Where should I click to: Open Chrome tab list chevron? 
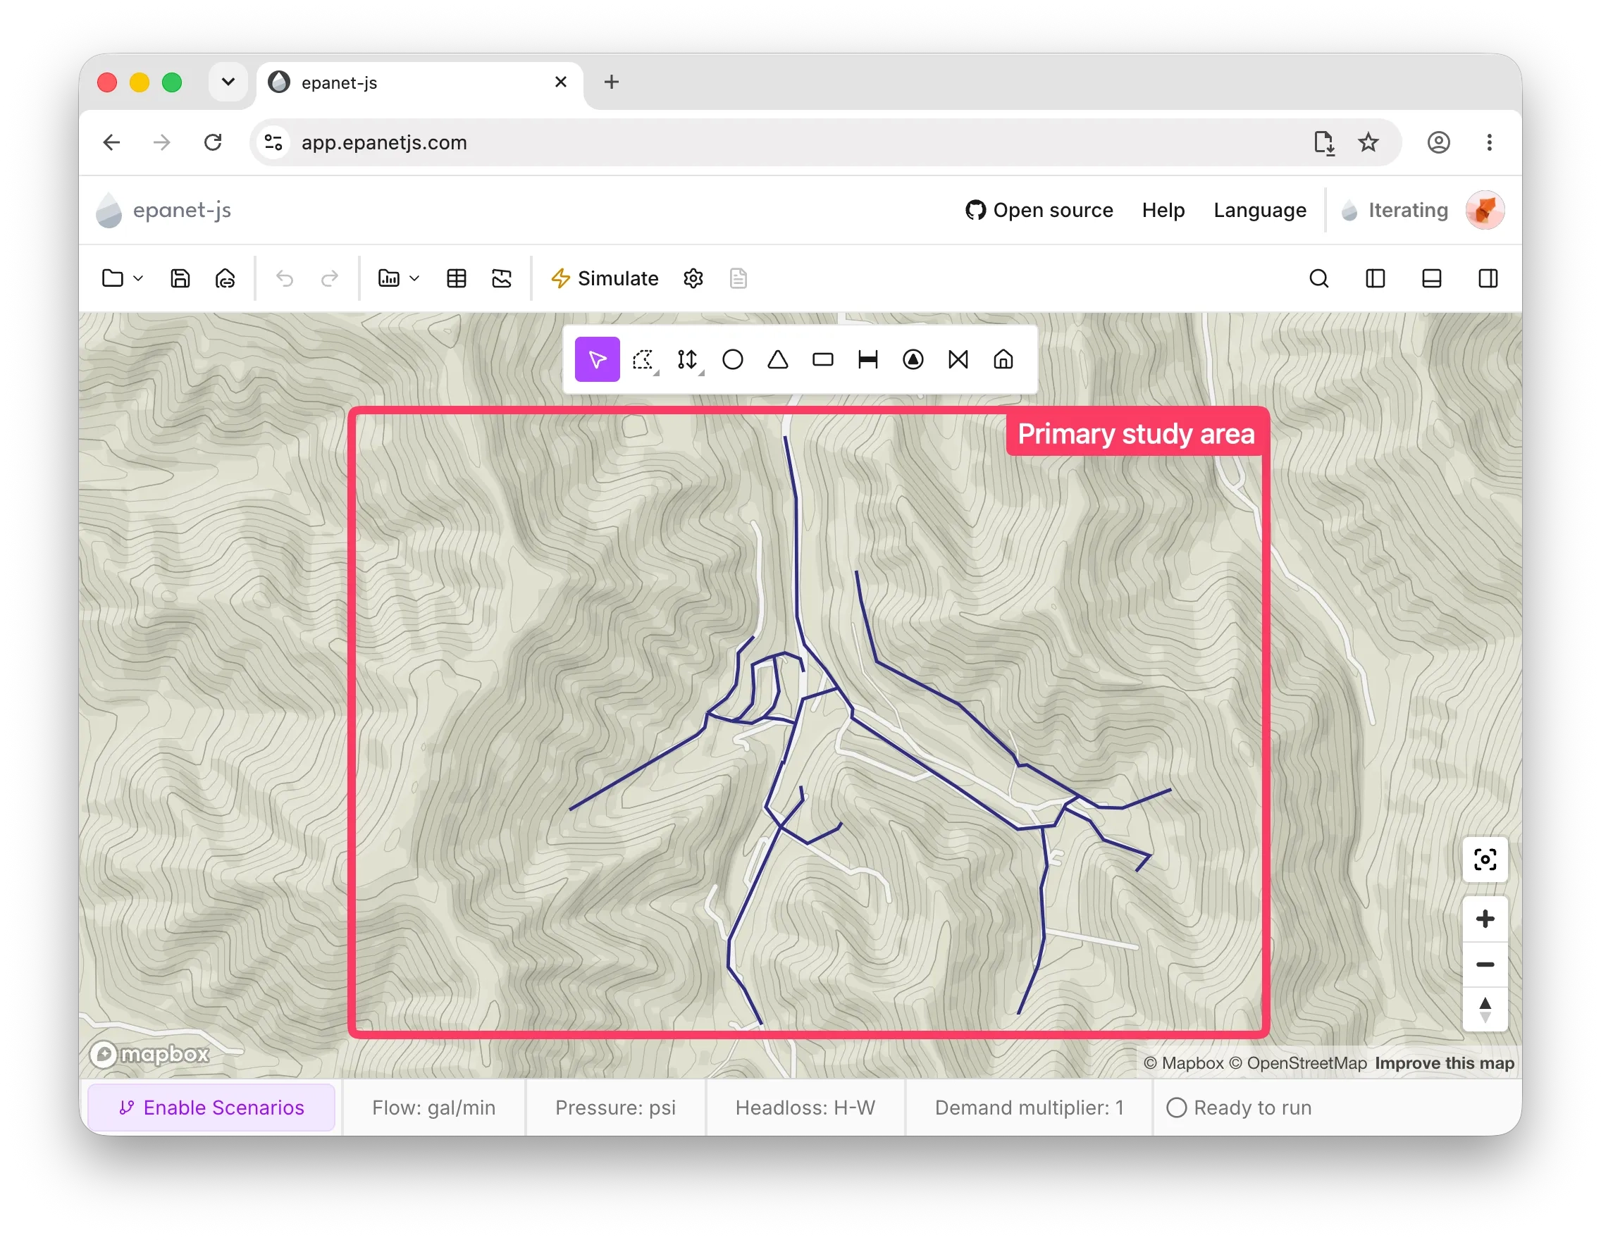pos(228,81)
